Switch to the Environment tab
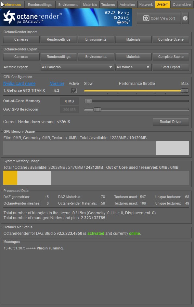 68,5
